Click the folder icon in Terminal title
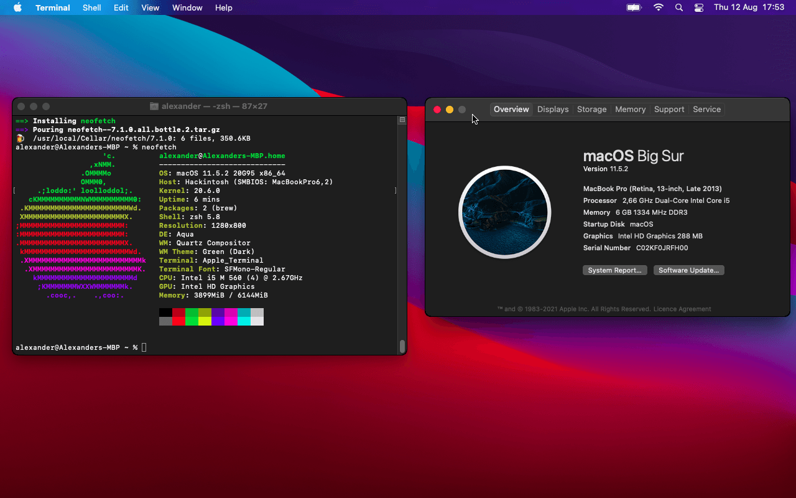Screen dimensions: 796x498 (154, 106)
